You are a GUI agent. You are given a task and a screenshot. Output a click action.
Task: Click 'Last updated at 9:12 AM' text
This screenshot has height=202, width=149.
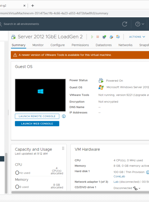(x=31, y=154)
